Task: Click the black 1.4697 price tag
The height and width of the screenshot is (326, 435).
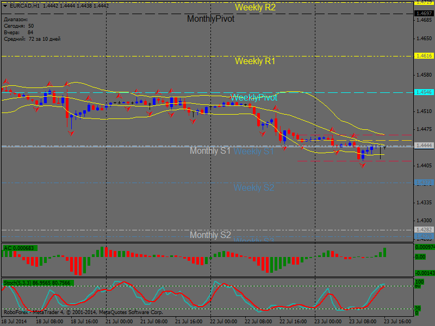Action: (x=424, y=13)
